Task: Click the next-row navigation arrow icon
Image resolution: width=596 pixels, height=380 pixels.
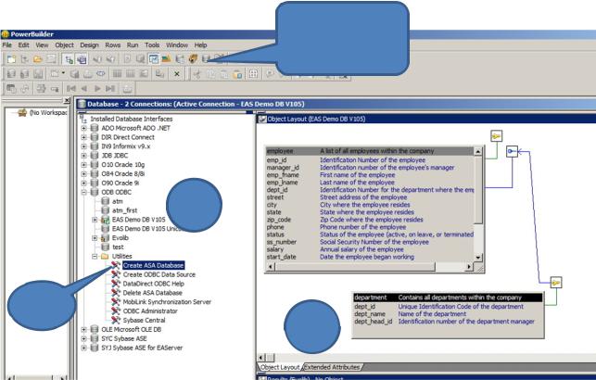Action: pyautogui.click(x=97, y=89)
